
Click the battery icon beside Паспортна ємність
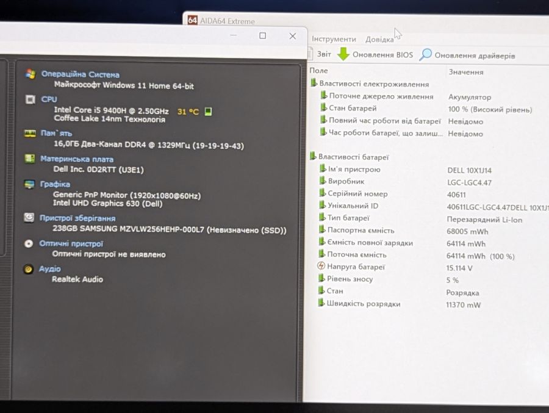pos(322,229)
